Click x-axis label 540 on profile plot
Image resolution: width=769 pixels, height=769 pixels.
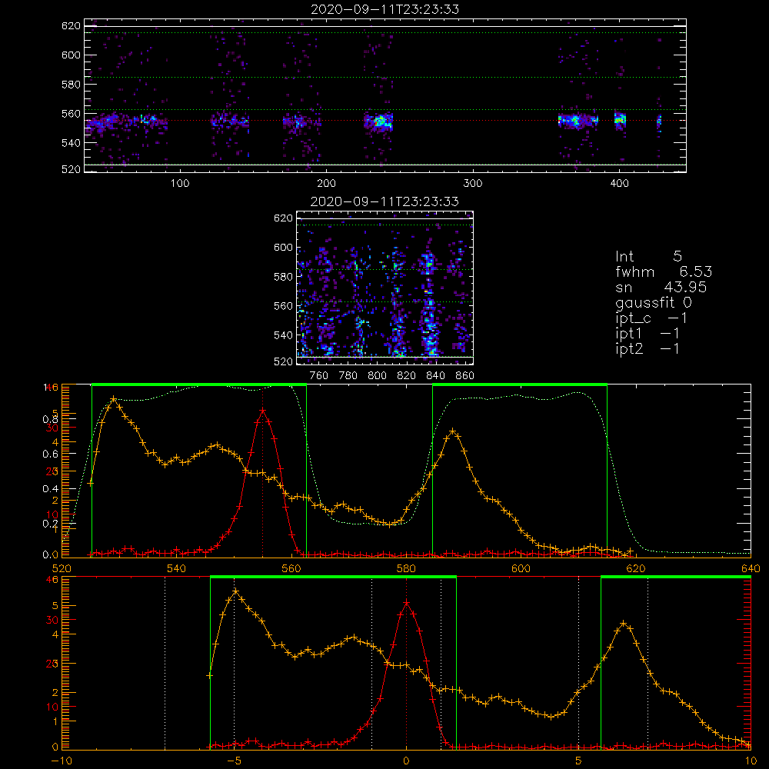(177, 569)
